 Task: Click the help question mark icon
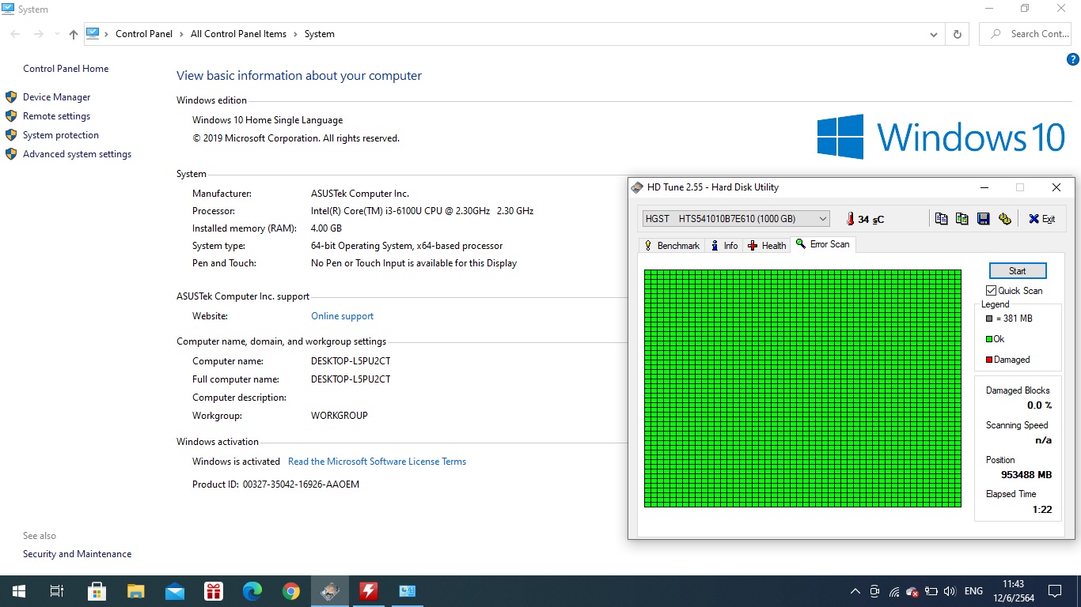click(1073, 59)
